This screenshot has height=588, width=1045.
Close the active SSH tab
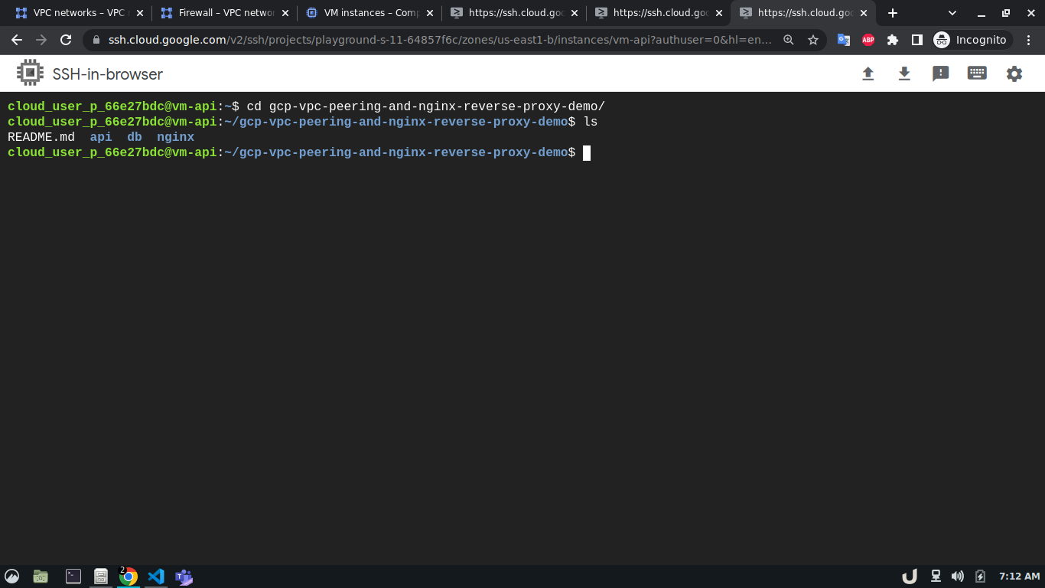pyautogui.click(x=864, y=13)
